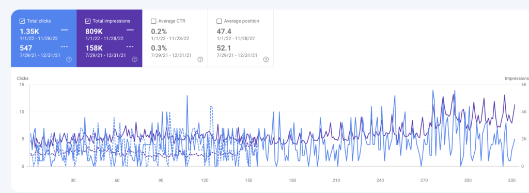This screenshot has width=529, height=193.
Task: Select the Total clicks card label
Action: pyautogui.click(x=39, y=21)
